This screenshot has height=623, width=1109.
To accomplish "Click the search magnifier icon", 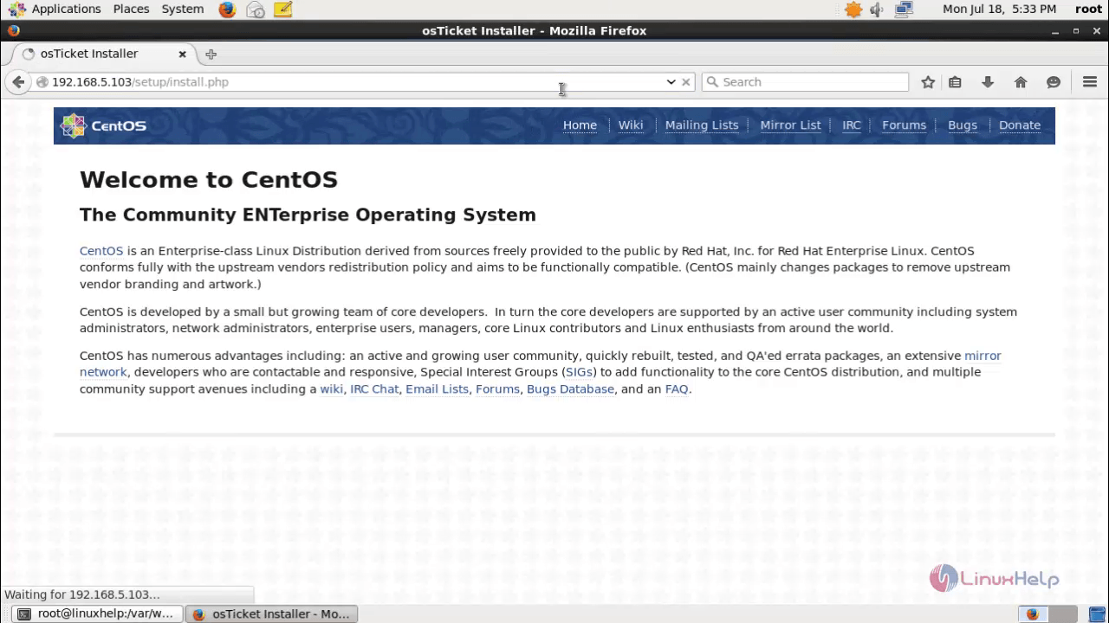I will pyautogui.click(x=713, y=82).
